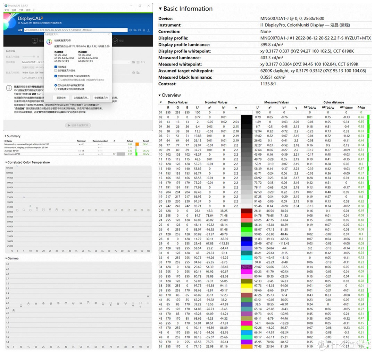Open the 工具 menu
Screen dimensions: 375x354
click(21, 10)
